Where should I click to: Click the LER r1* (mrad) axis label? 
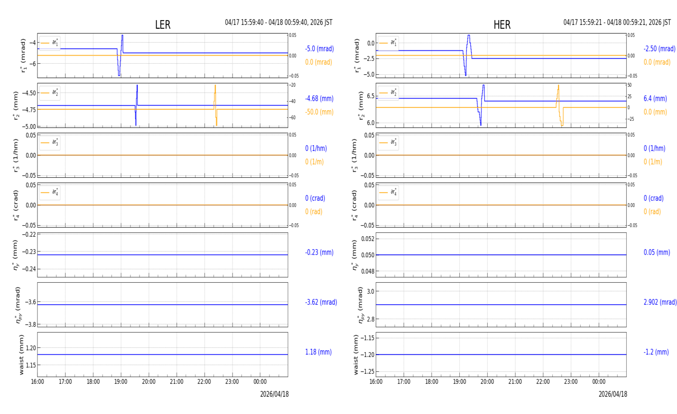click(x=23, y=56)
